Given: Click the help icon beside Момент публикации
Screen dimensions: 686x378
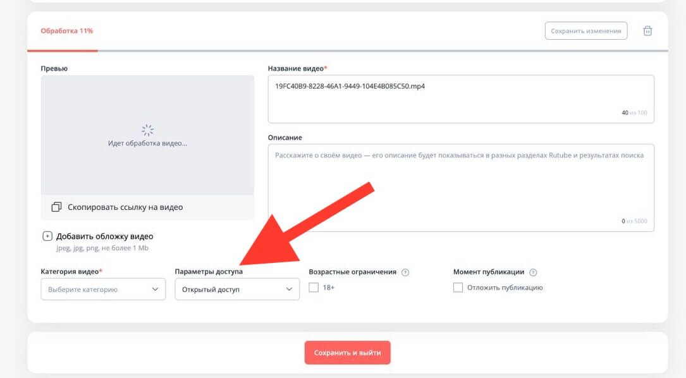Looking at the screenshot, I should pos(533,272).
